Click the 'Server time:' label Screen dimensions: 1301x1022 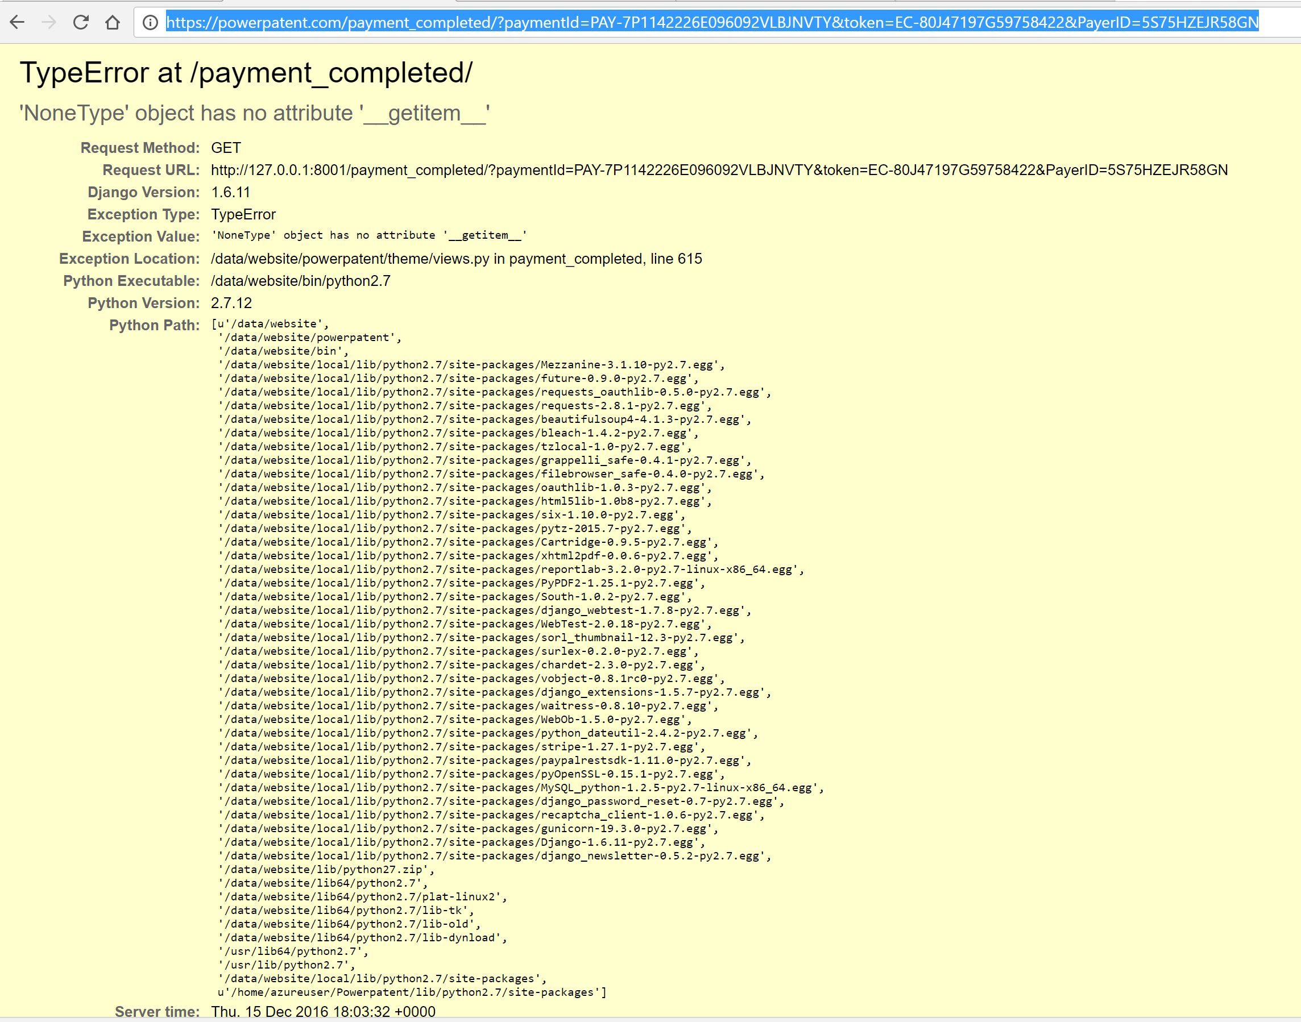click(158, 1012)
